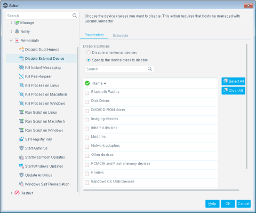Click the Notify bell icon
The height and width of the screenshot is (213, 256).
click(x=17, y=31)
